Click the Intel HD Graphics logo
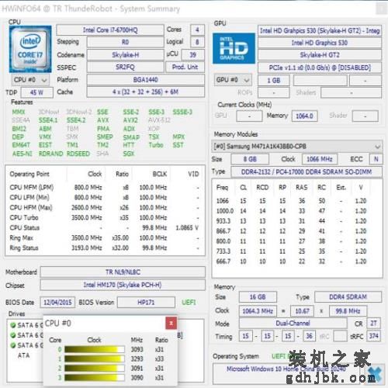388x388 pixels. pos(234,48)
